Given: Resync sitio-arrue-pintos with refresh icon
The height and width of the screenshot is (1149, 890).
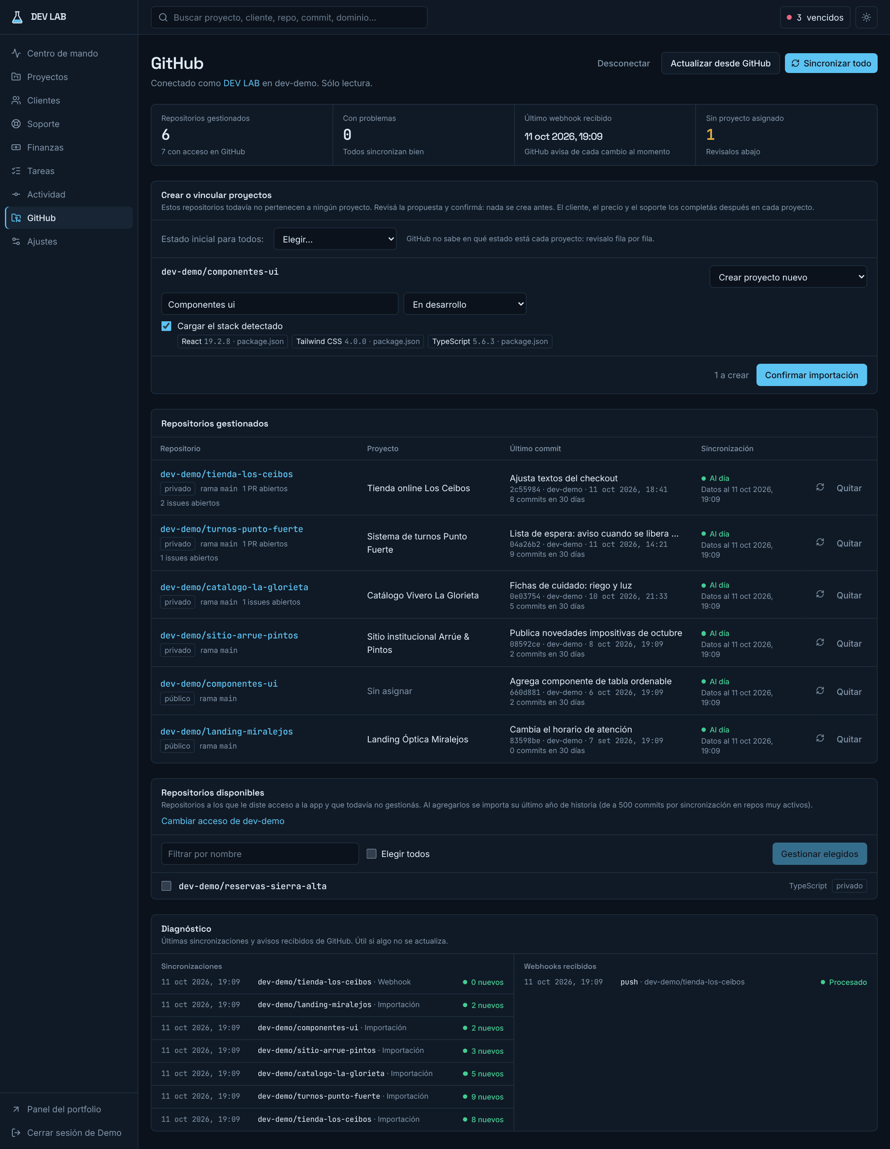Looking at the screenshot, I should point(820,643).
